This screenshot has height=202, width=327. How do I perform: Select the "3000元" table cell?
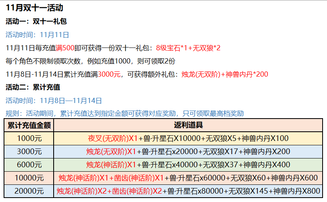(x=29, y=152)
